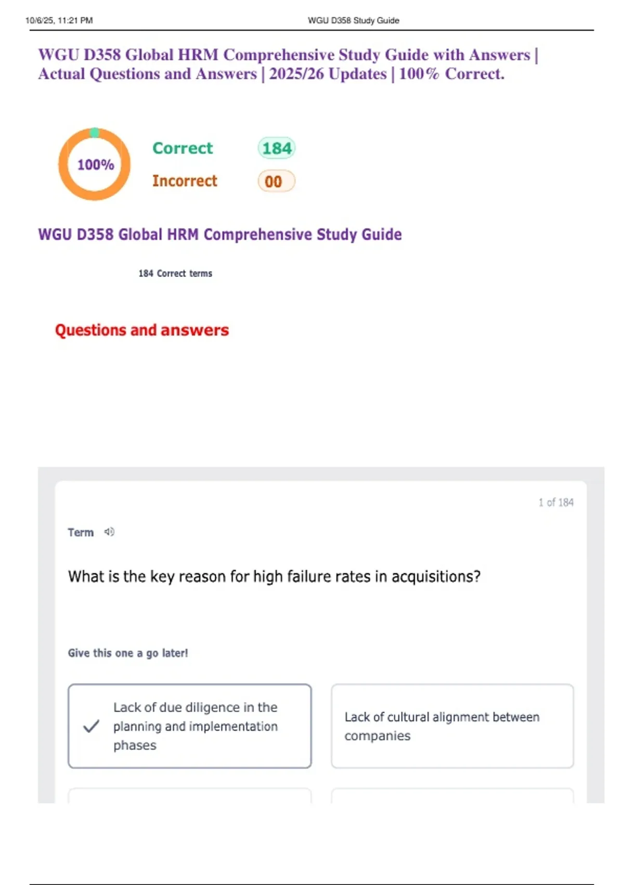This screenshot has width=624, height=885.
Task: Click the 'Incorrect' orange label
Action: [x=185, y=181]
